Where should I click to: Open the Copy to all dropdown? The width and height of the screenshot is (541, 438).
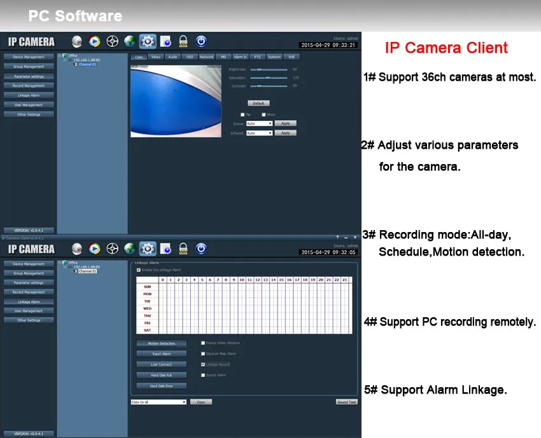(158, 402)
